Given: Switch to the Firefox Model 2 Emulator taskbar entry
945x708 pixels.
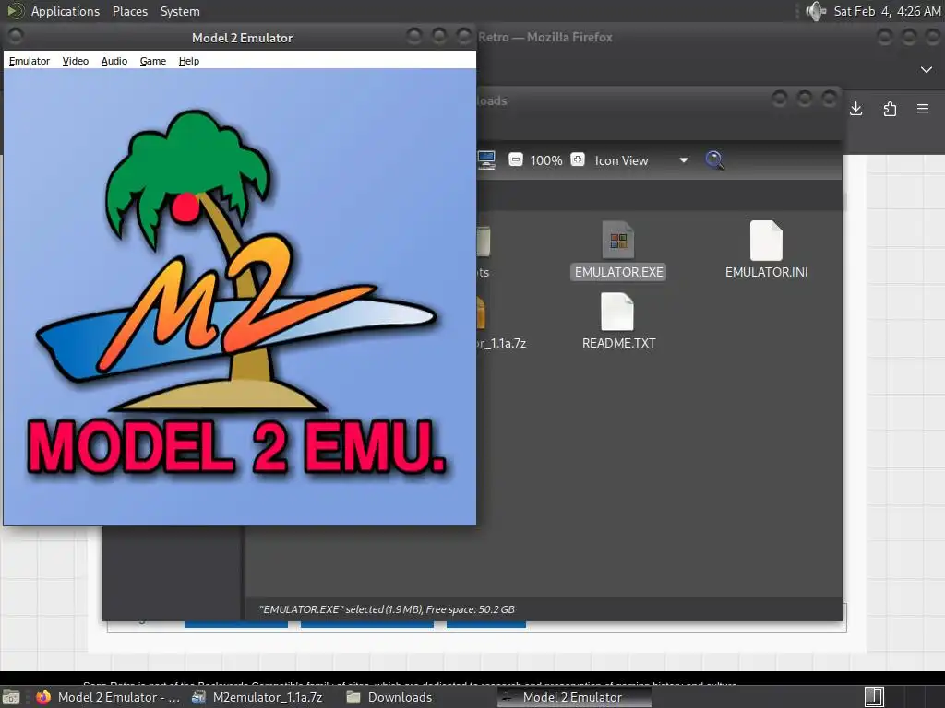Looking at the screenshot, I should [x=108, y=697].
